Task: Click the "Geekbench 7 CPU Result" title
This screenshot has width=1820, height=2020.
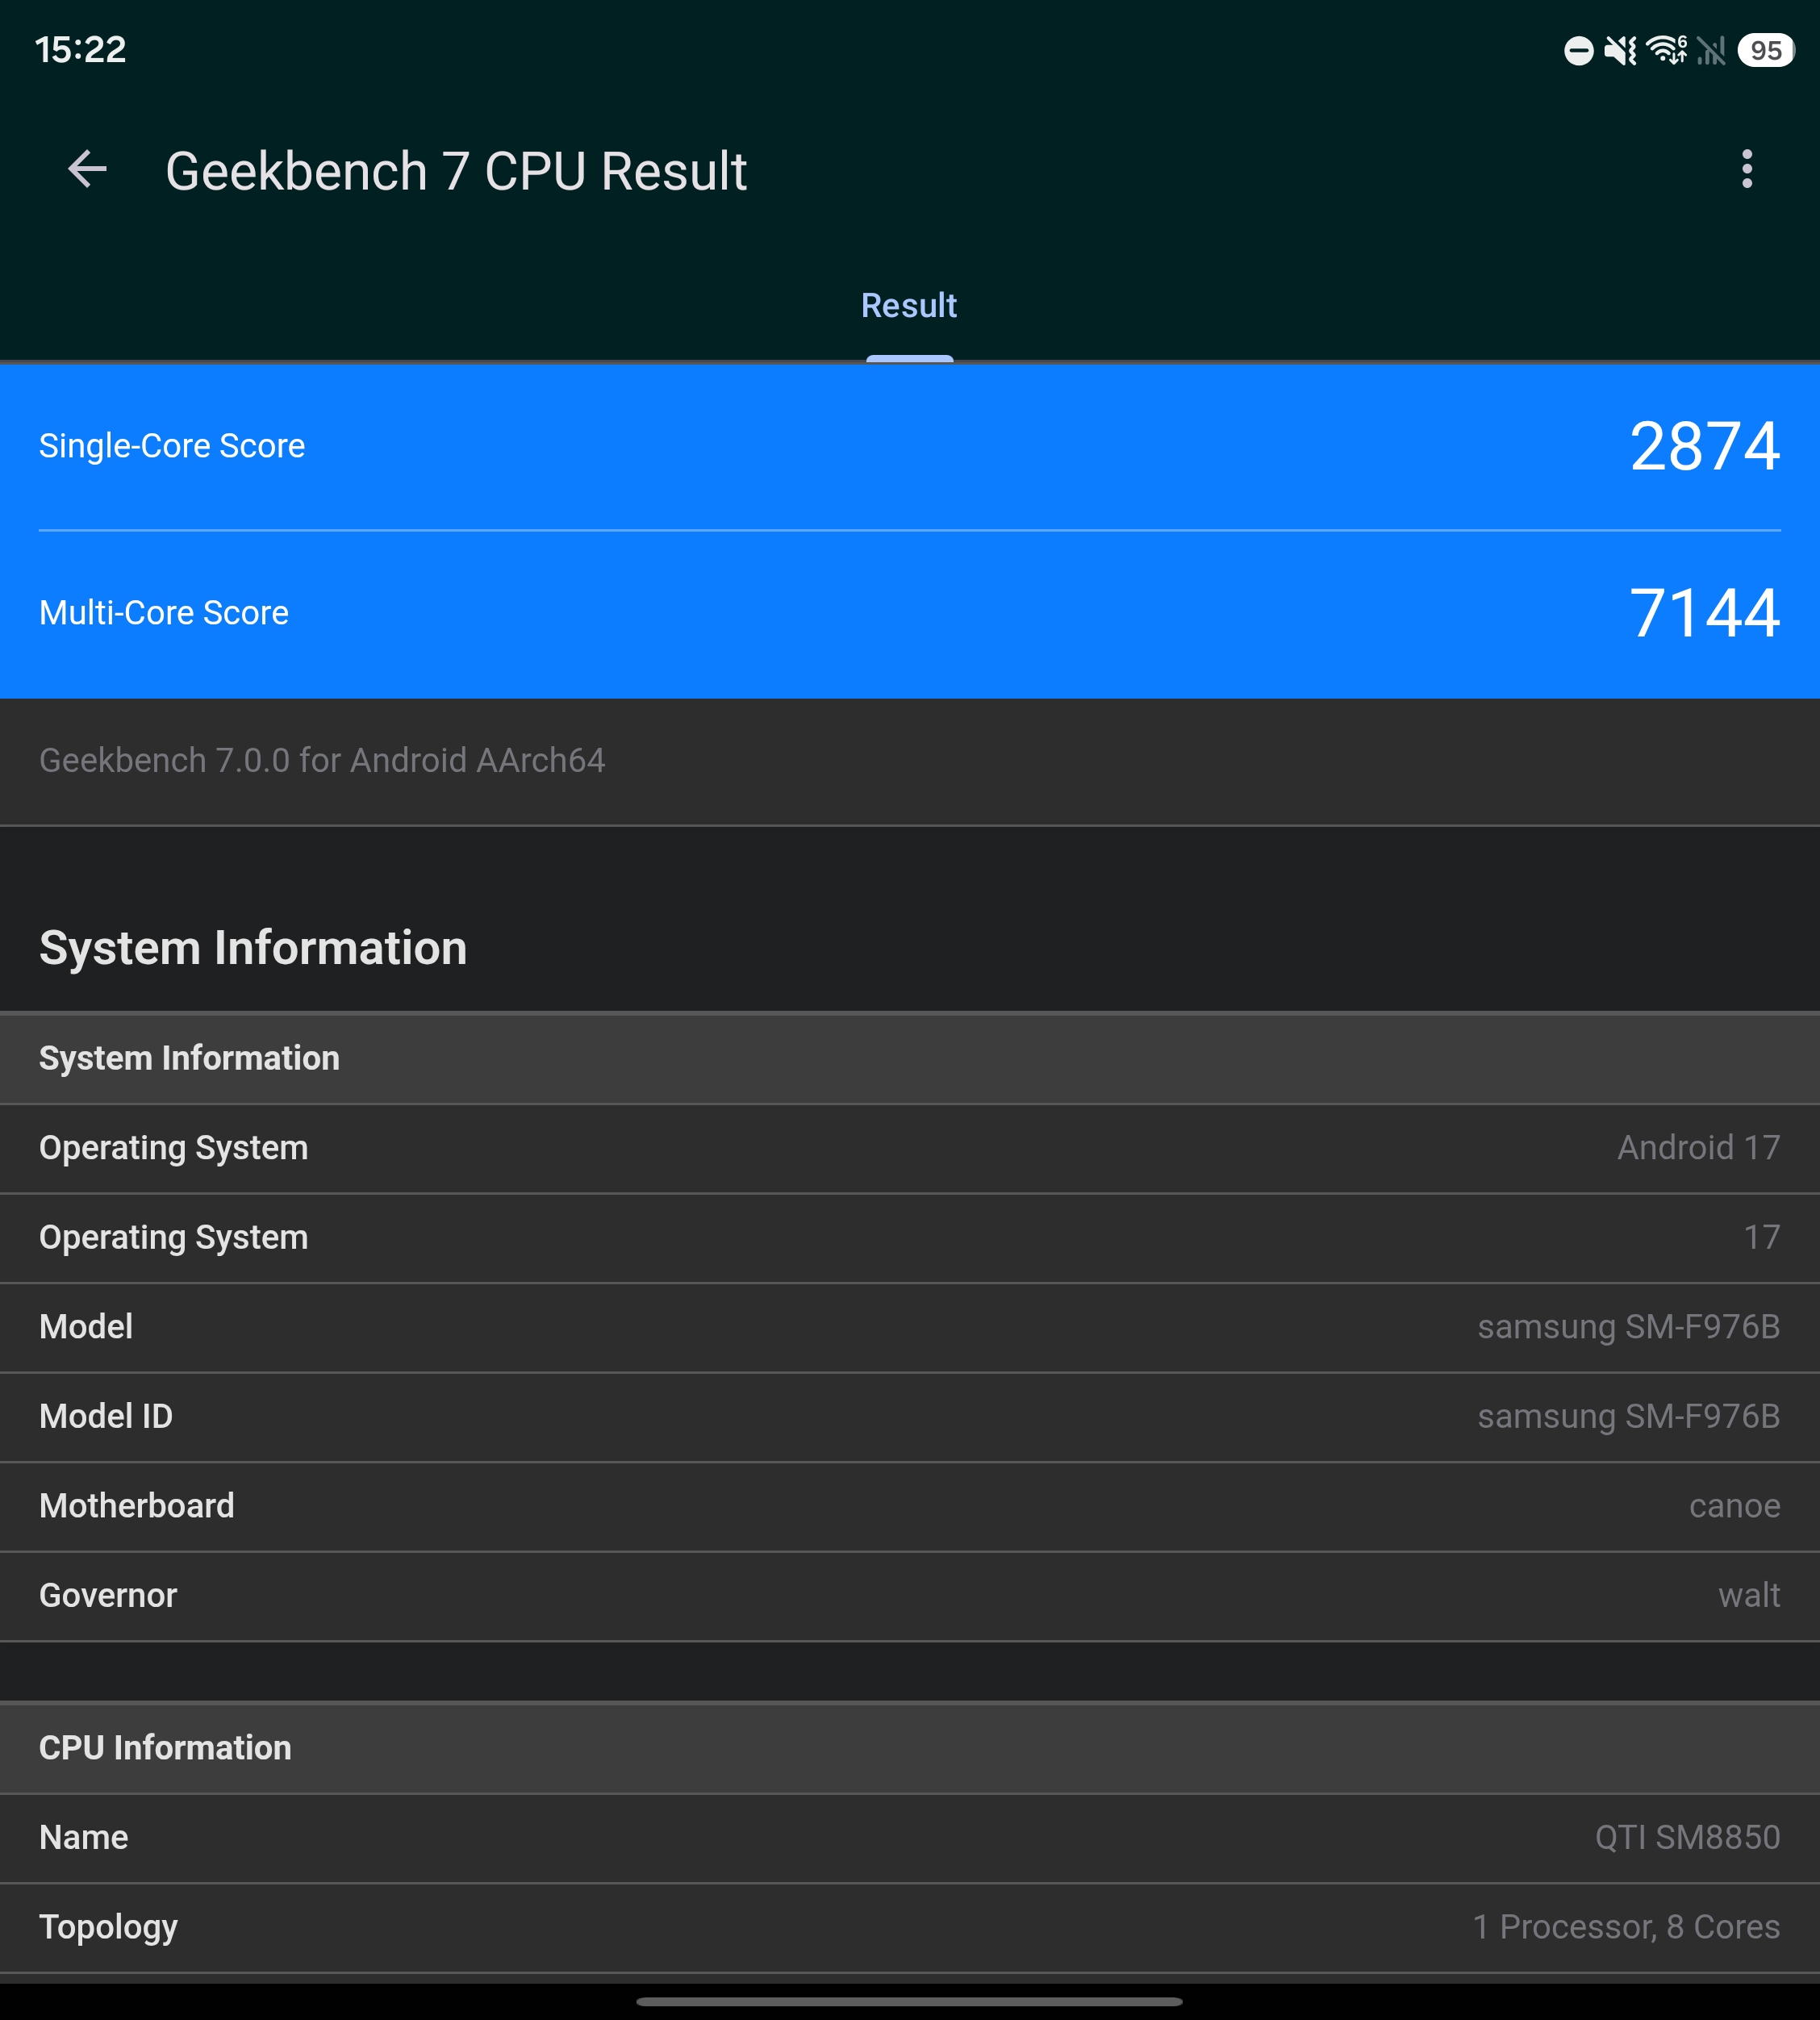Action: (x=456, y=171)
